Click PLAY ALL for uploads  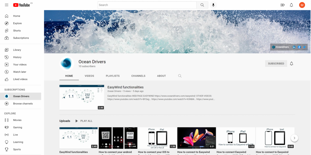[x=84, y=121]
